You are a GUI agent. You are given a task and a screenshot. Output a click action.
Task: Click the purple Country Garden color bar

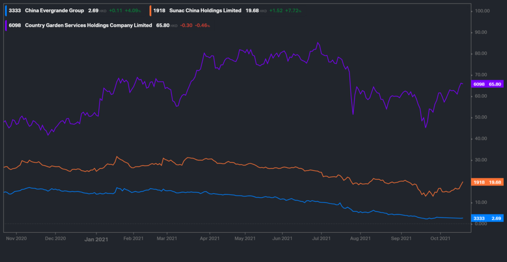(x=6, y=25)
